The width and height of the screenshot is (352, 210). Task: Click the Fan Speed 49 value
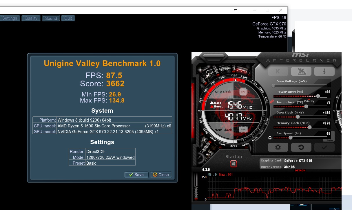pyautogui.click(x=328, y=133)
